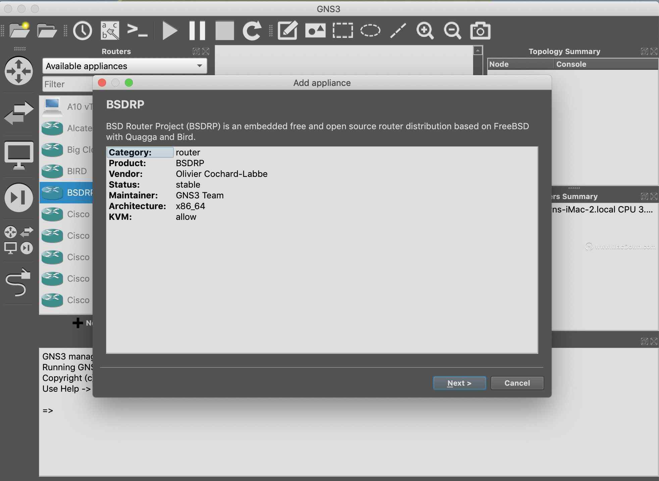Image resolution: width=659 pixels, height=481 pixels.
Task: Toggle show interface labels icon
Action: coord(110,31)
